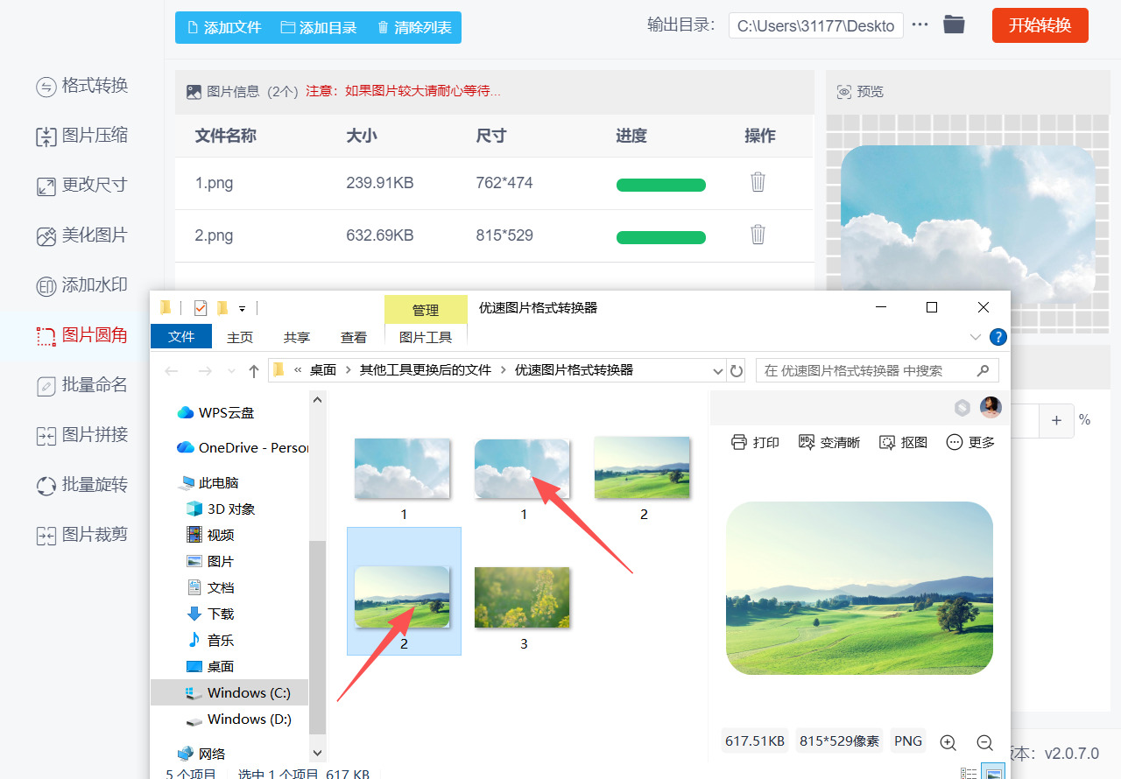
Task: Click the navigation pane scrollbar
Action: tap(318, 636)
